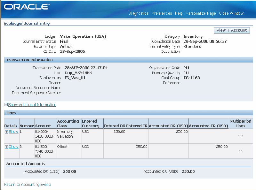Click Show Additional Information link
Screen dimensions: 256x190
point(32,105)
